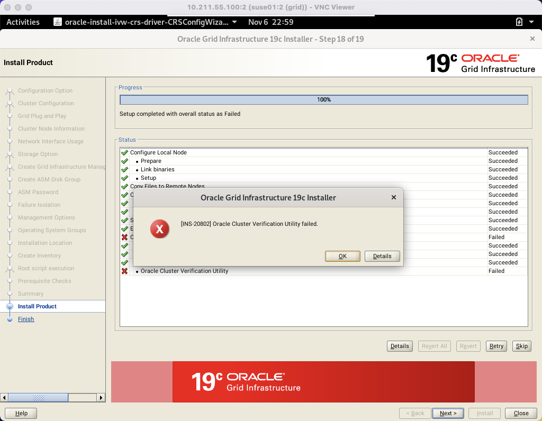Screen dimensions: 542x421
Task: Click Cluster Node Information step
Action: coord(51,129)
